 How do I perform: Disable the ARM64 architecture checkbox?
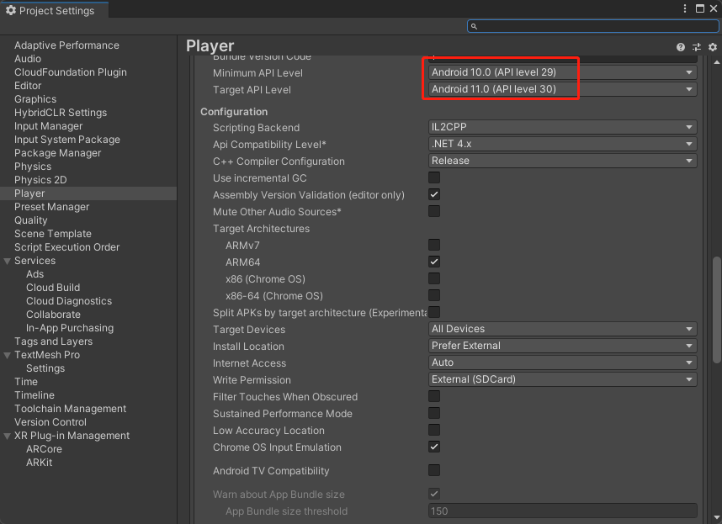(x=434, y=262)
